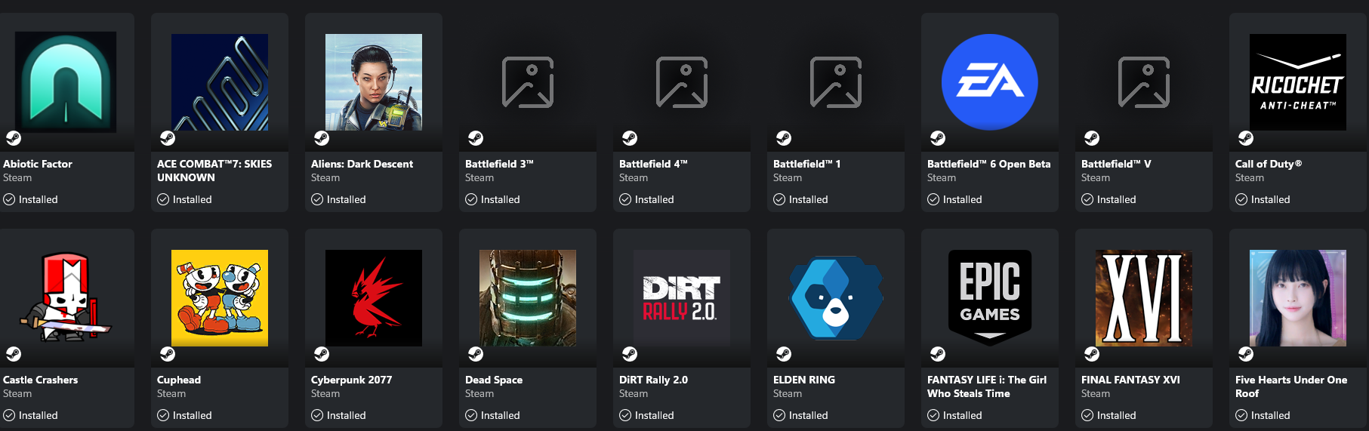Image resolution: width=1369 pixels, height=431 pixels.
Task: Select the FINAL FANTASY XVI artwork
Action: coord(1144,298)
